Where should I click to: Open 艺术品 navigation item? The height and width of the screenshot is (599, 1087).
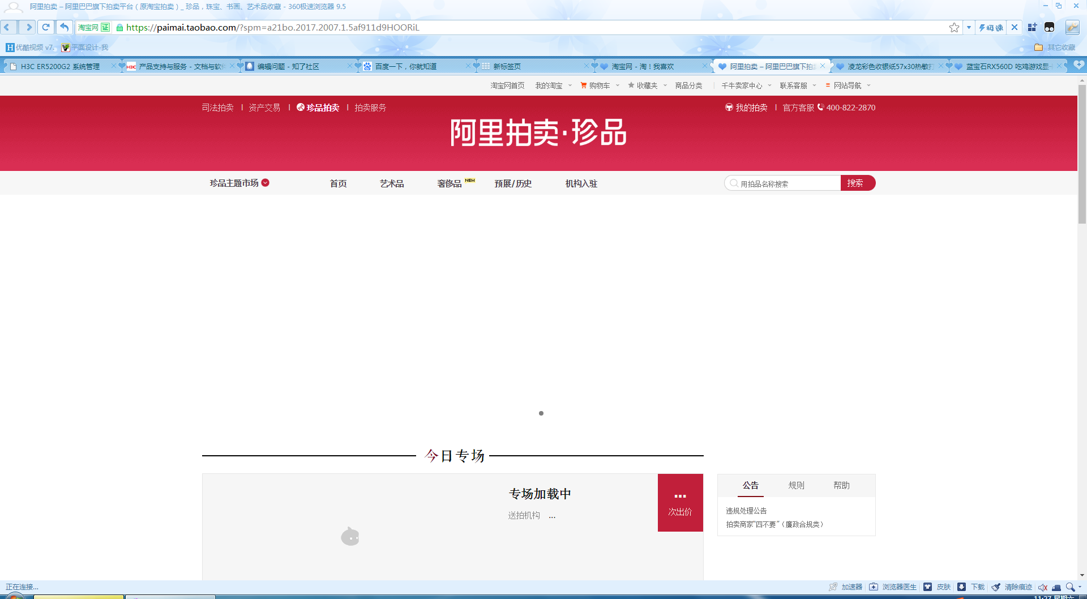click(x=392, y=183)
